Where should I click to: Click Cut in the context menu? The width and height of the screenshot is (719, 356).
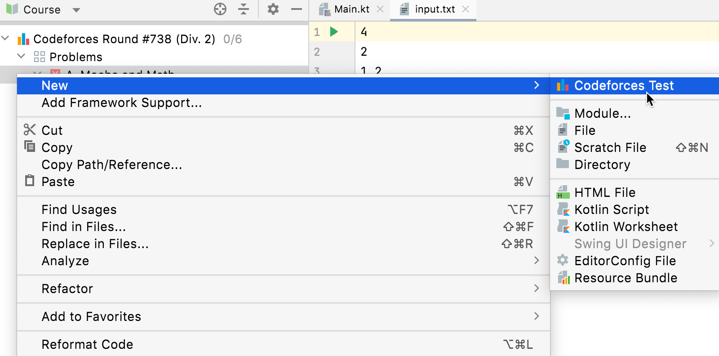coord(52,130)
